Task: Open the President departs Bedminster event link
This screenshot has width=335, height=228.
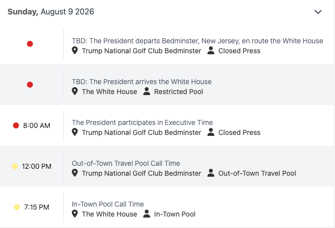Action: point(197,41)
